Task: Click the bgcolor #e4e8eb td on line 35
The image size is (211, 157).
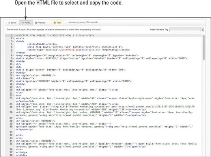Action: click(x=106, y=145)
